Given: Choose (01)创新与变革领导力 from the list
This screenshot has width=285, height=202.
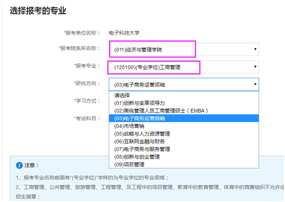Looking at the screenshot, I should pos(184,103).
